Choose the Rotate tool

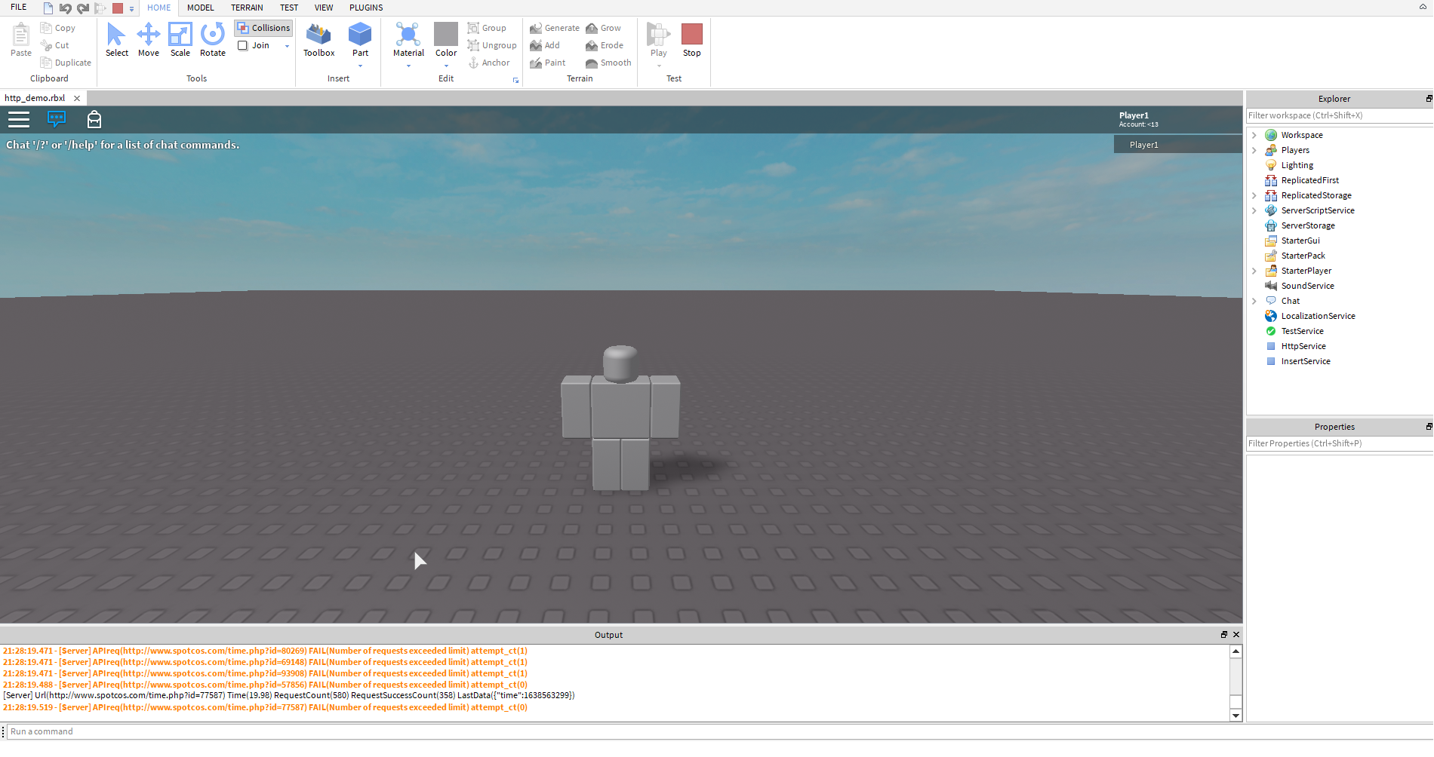point(212,40)
